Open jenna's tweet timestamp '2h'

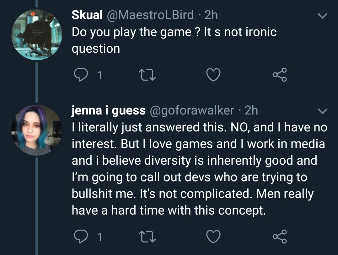pyautogui.click(x=251, y=110)
